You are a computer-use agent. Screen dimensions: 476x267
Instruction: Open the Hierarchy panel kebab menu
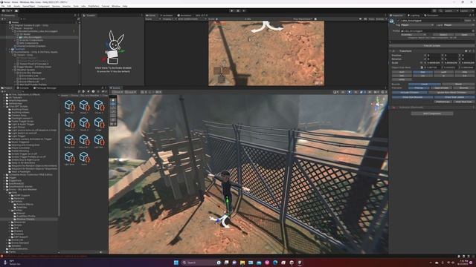tap(78, 15)
